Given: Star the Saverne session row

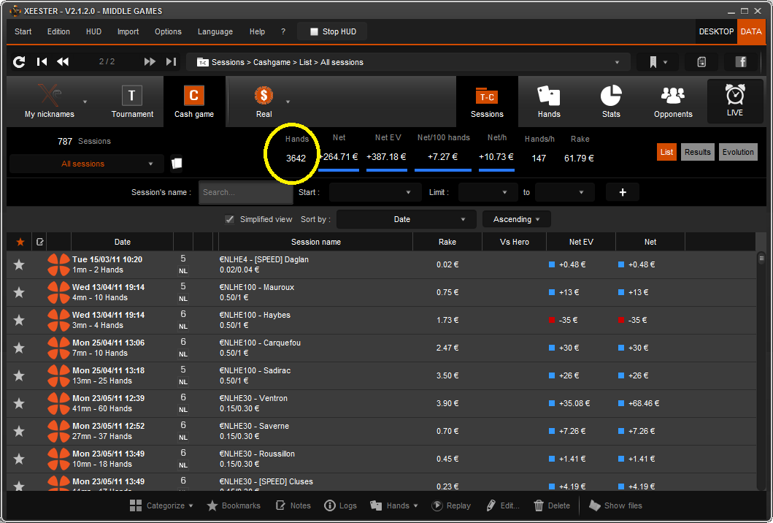Looking at the screenshot, I should pos(19,431).
